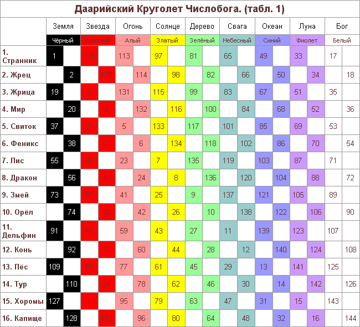Click the green 'Зелёный' color cell
360x327 pixels.
202,40
